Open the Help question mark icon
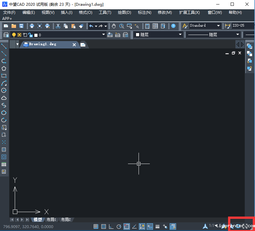255x231 pixels. click(x=173, y=26)
